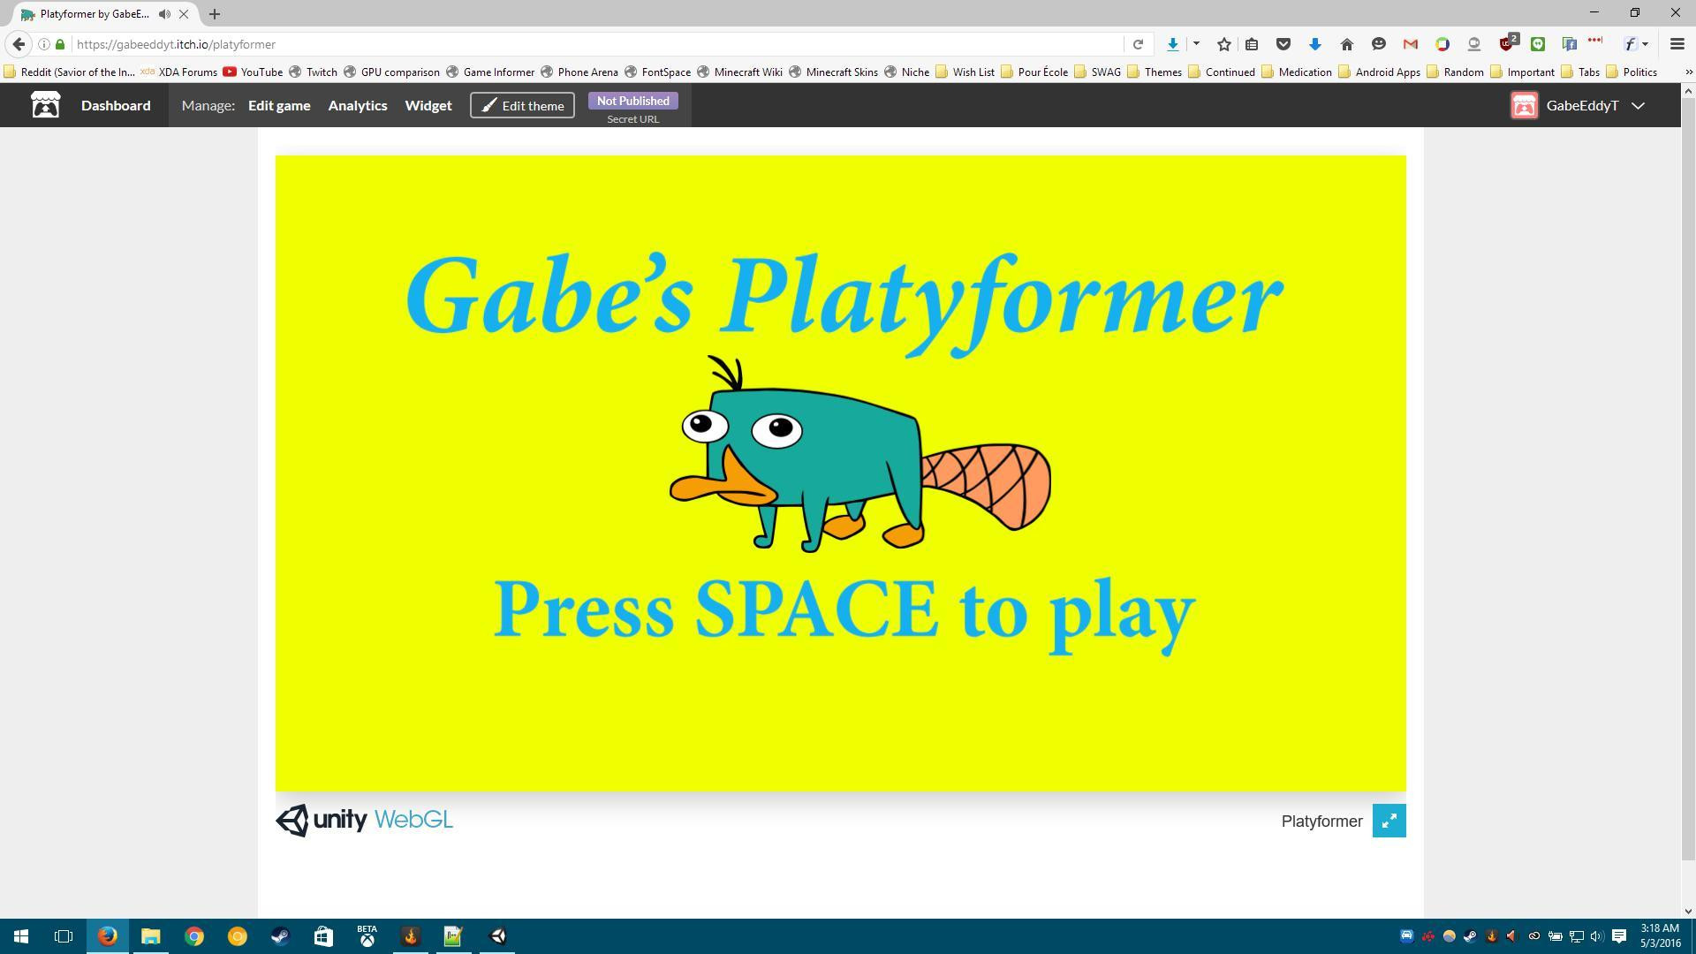Expand the GabeEddyT account dropdown chevron
This screenshot has width=1696, height=954.
[x=1638, y=106]
